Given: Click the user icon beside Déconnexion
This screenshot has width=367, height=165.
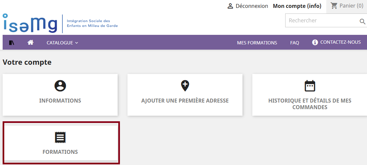Looking at the screenshot, I should (x=230, y=6).
